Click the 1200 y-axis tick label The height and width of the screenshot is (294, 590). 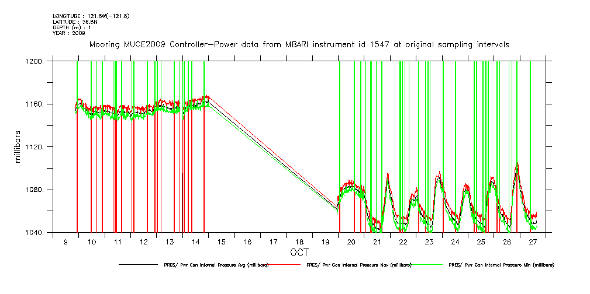point(37,61)
